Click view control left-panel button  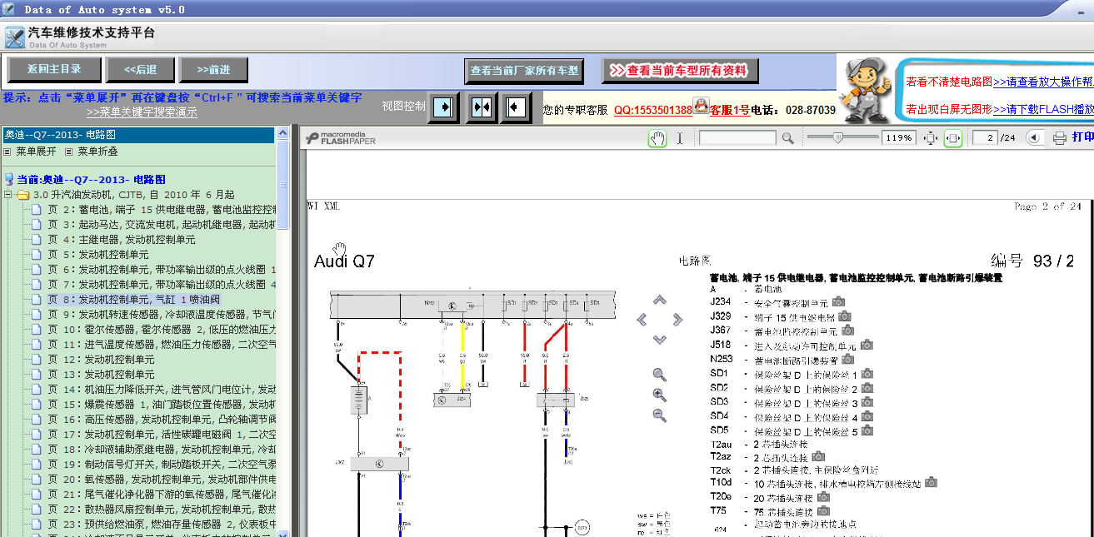click(445, 107)
